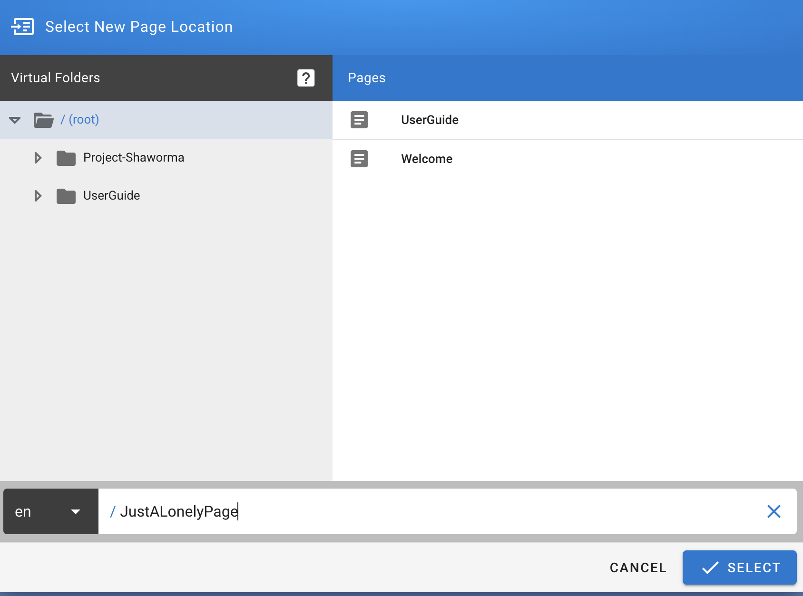Clear the page path with X icon
Viewport: 803px width, 596px height.
point(774,511)
